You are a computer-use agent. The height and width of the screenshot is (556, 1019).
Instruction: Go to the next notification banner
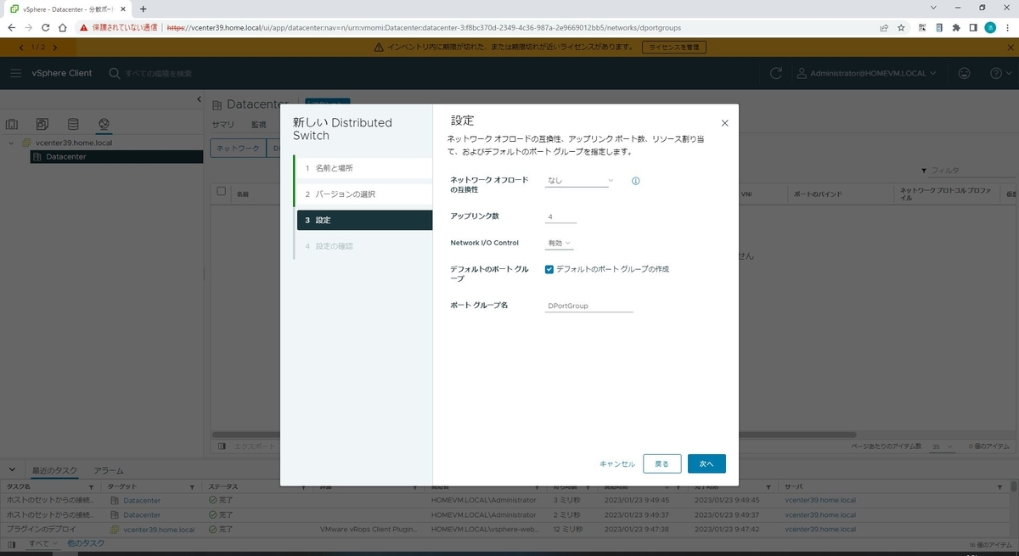(55, 48)
